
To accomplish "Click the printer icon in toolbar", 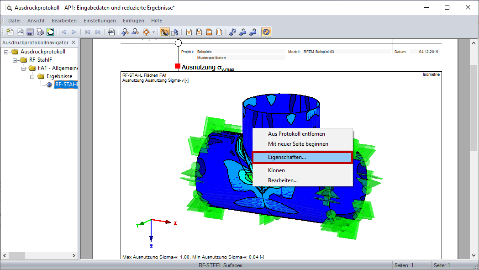I will point(40,32).
